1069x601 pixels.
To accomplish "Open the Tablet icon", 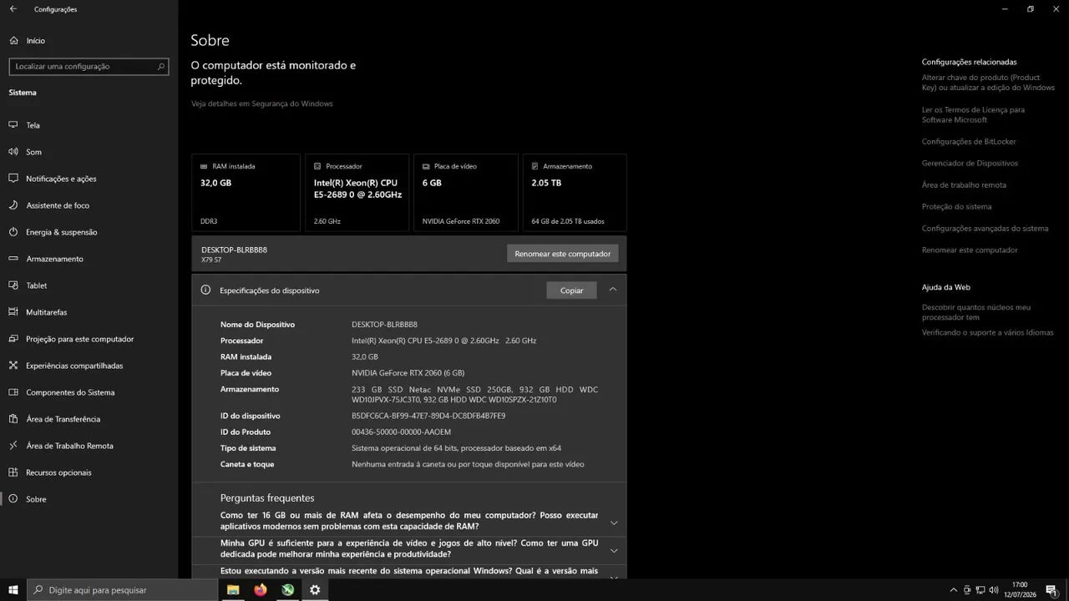I will coord(13,285).
